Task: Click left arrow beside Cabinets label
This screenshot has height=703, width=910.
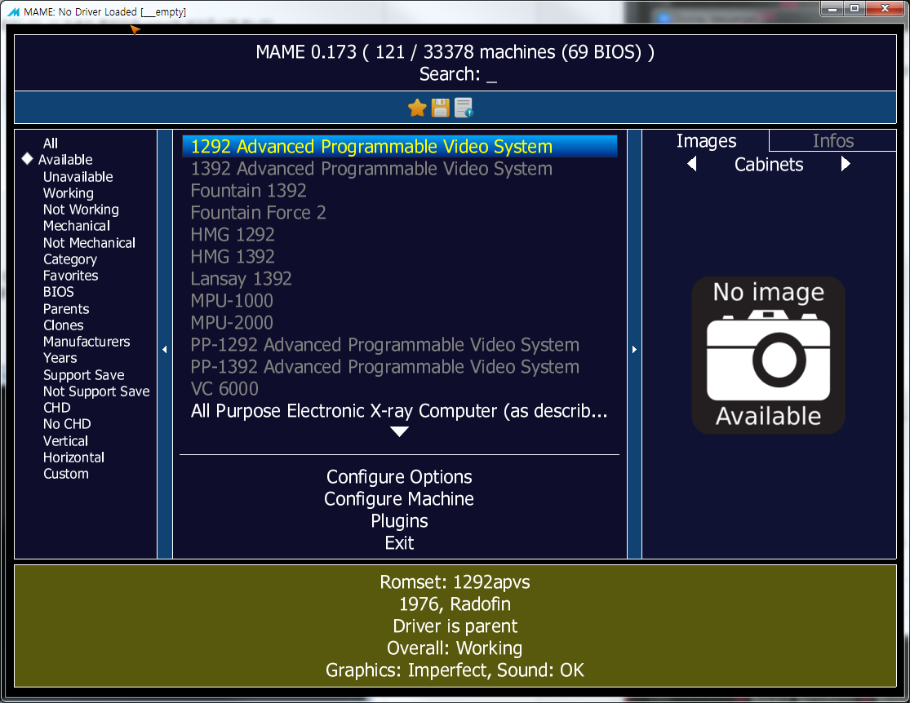Action: 692,164
